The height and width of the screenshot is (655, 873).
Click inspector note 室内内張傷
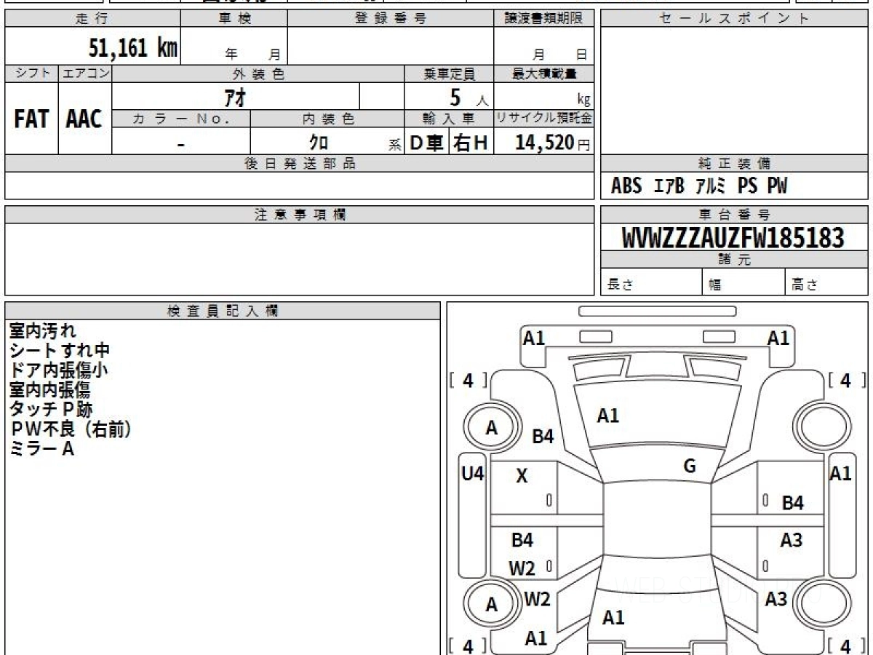point(50,390)
